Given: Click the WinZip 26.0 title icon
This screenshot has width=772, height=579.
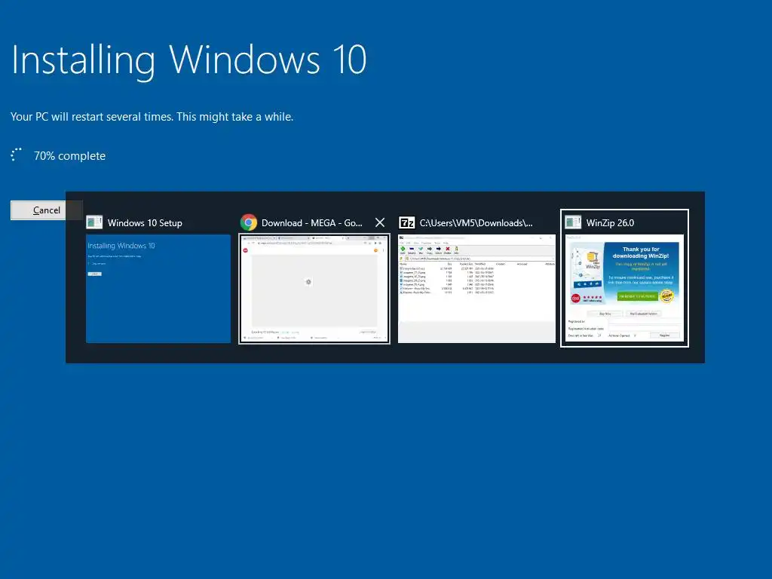Looking at the screenshot, I should coord(573,222).
